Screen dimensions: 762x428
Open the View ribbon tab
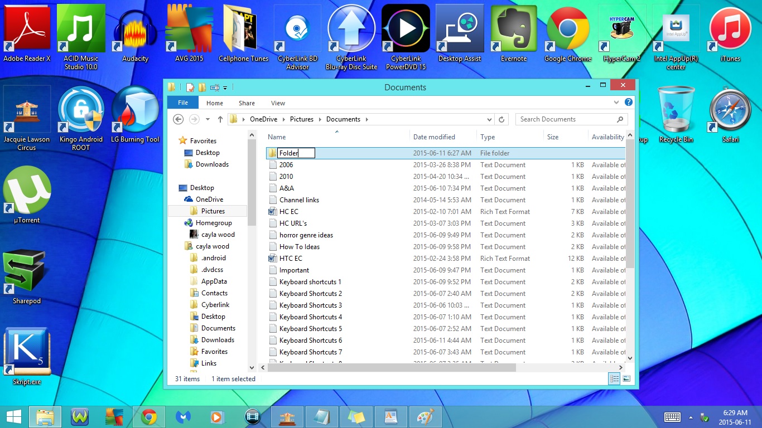pos(278,103)
